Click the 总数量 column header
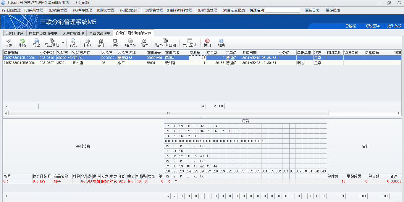 tap(198, 53)
